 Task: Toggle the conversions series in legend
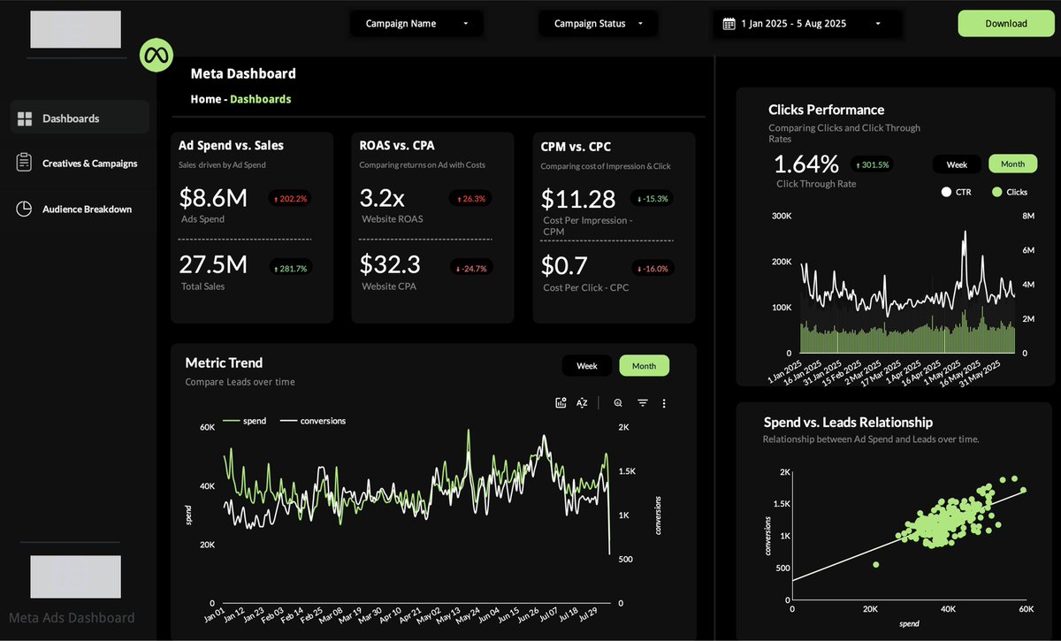[313, 421]
